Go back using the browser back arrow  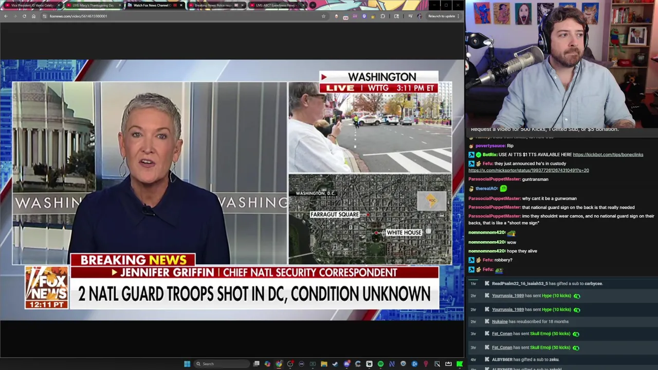pos(6,16)
